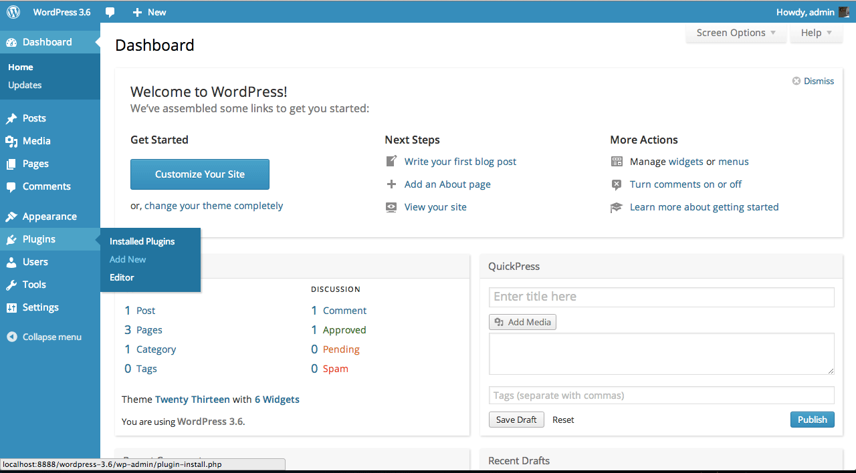
Task: Click the write-post pencil icon
Action: 392,161
